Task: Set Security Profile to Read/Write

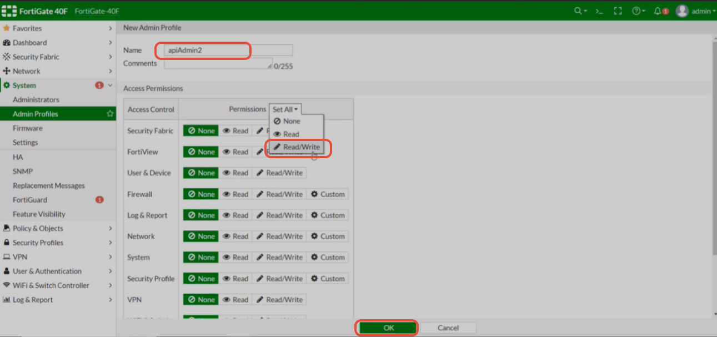Action: click(279, 279)
